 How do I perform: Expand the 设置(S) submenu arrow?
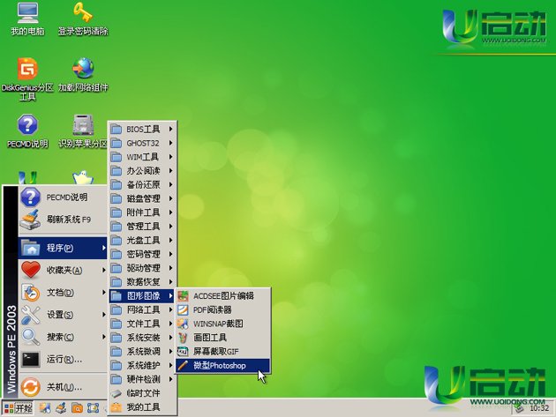pyautogui.click(x=103, y=314)
